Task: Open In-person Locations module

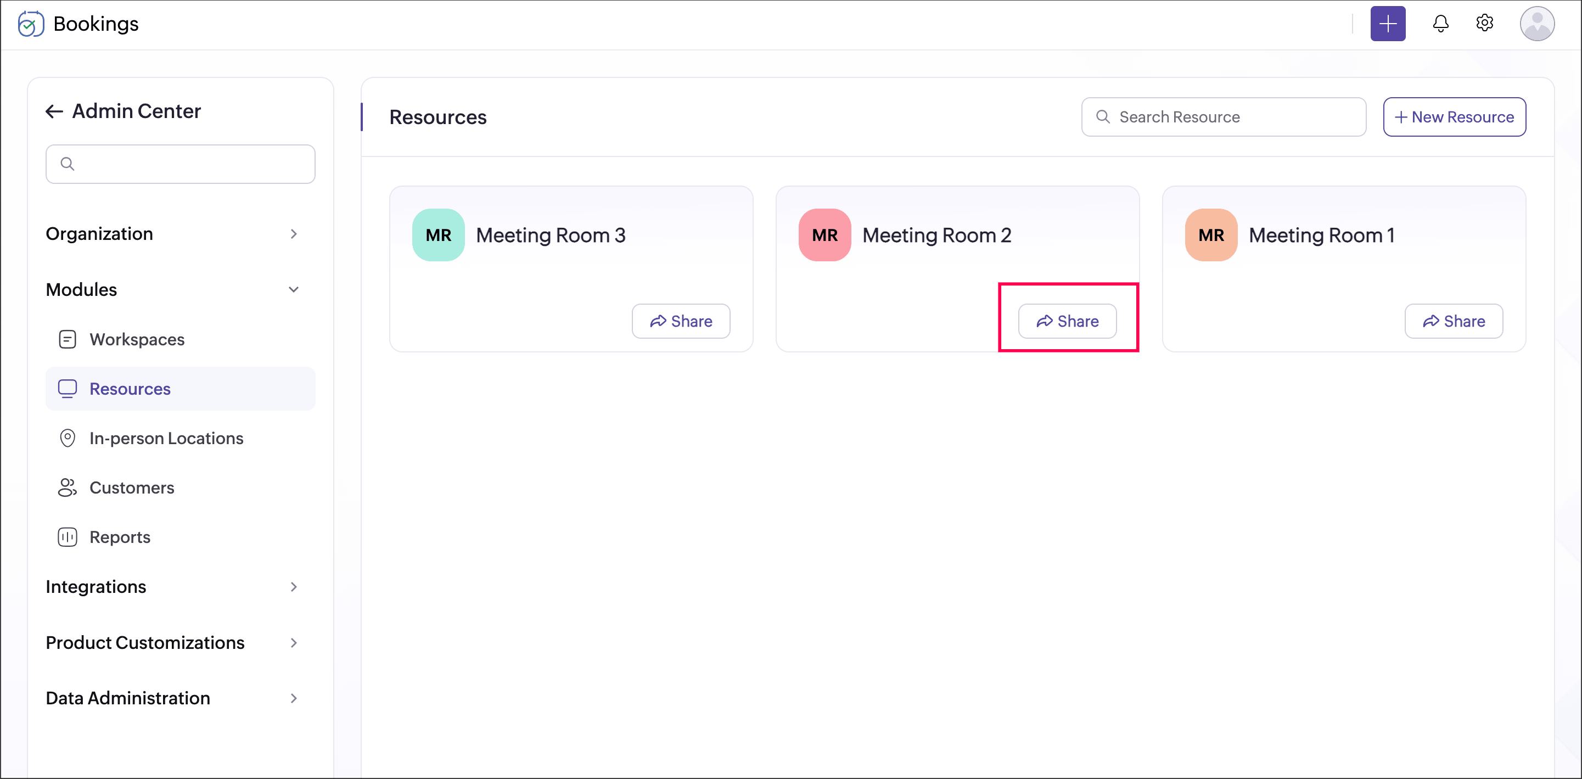Action: [x=180, y=438]
